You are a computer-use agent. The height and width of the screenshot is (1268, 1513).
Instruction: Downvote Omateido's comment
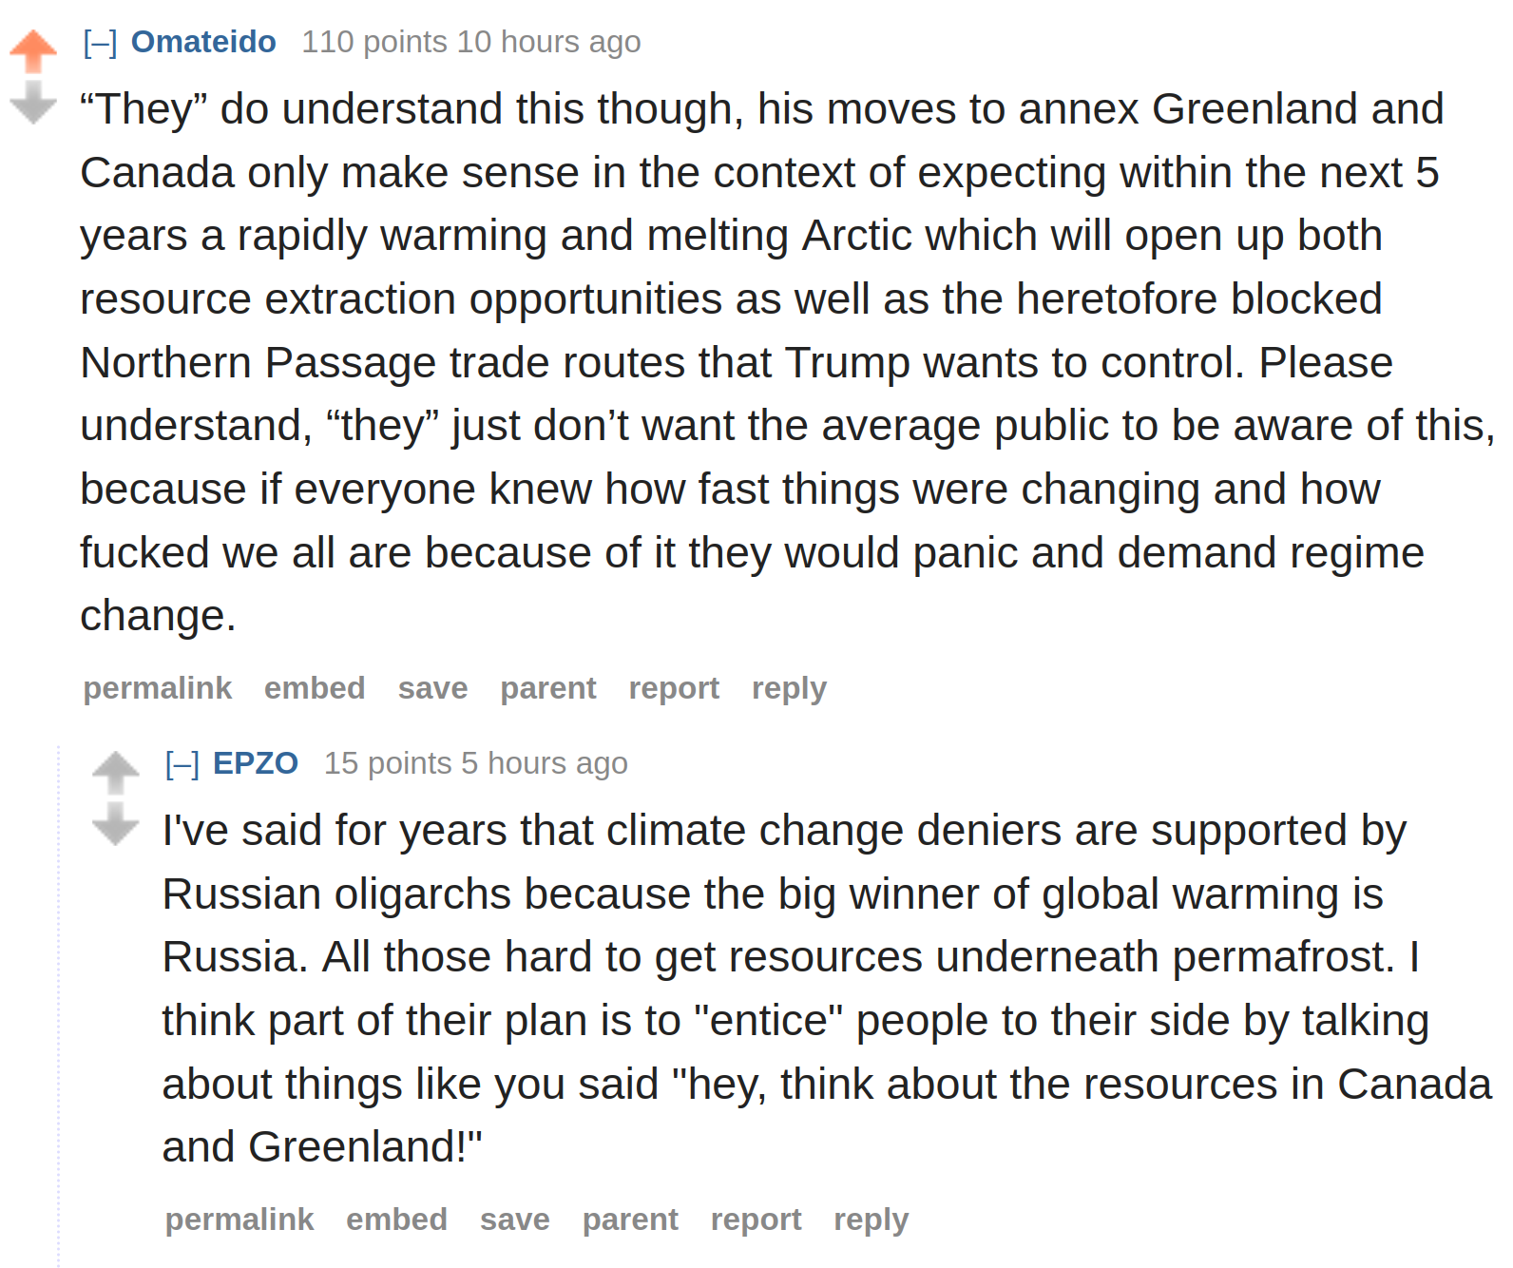[x=33, y=102]
